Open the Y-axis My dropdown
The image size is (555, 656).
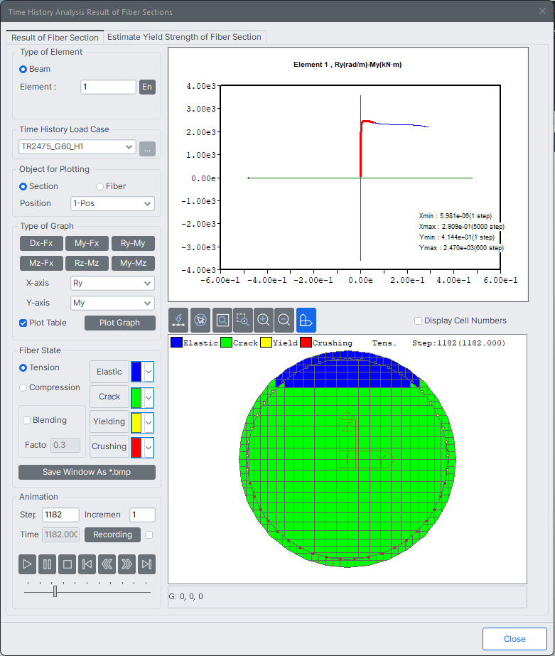112,303
